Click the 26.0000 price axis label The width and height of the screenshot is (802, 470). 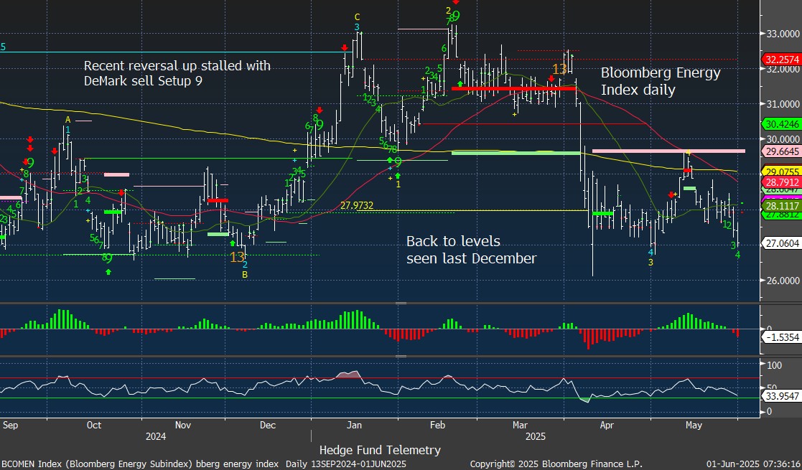tap(783, 281)
